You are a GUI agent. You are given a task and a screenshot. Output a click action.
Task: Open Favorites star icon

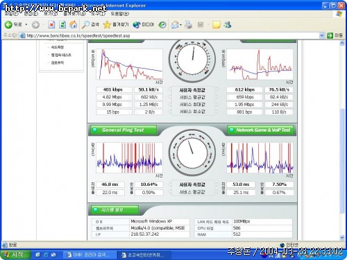point(107,25)
